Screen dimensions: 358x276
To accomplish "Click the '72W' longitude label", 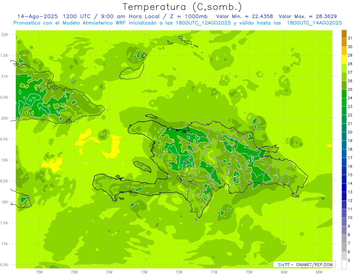I will click(x=179, y=272).
